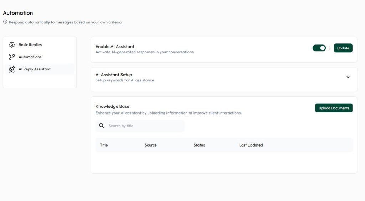Screen dimensions: 365x201
Task: Select AI Reply Assistant in sidebar
Action: [x=40, y=69]
